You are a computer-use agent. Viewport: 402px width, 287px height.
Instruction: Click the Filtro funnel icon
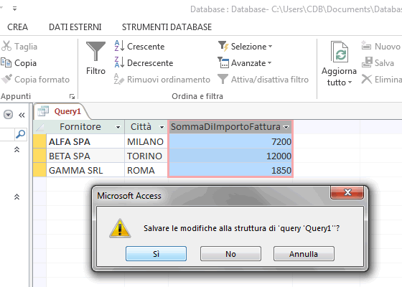95,51
